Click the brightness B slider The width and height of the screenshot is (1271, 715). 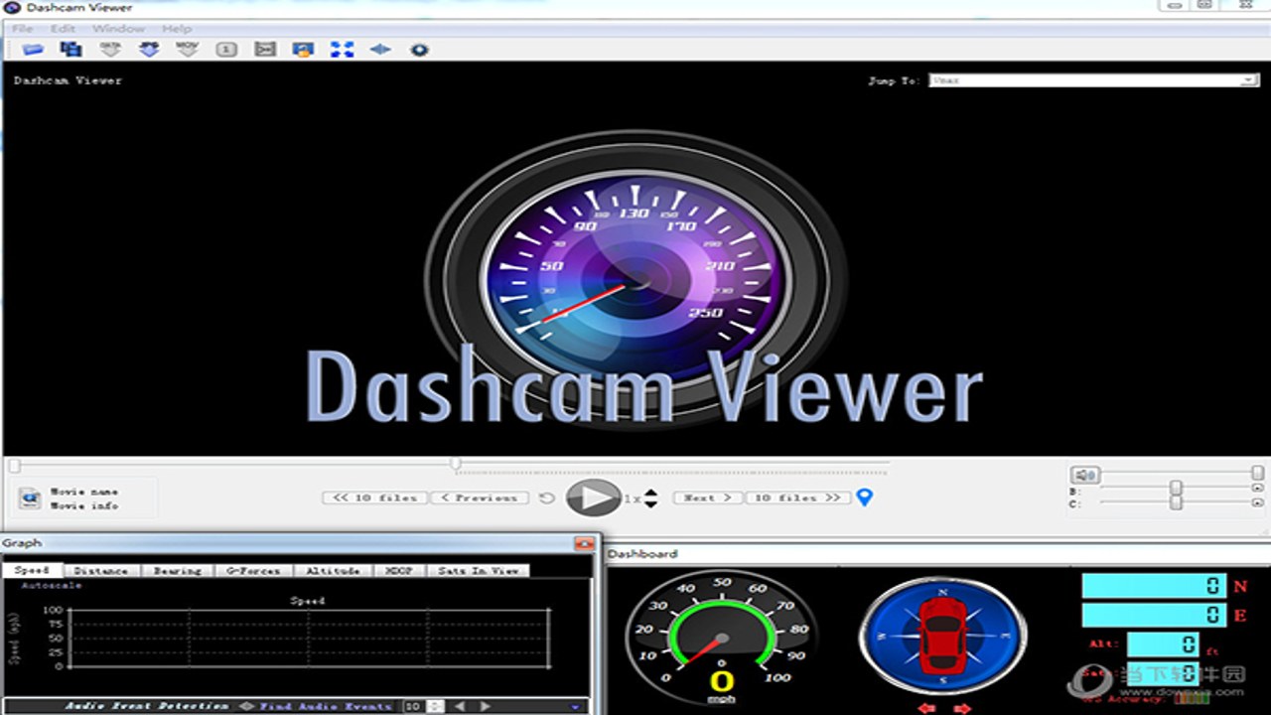[x=1177, y=489]
